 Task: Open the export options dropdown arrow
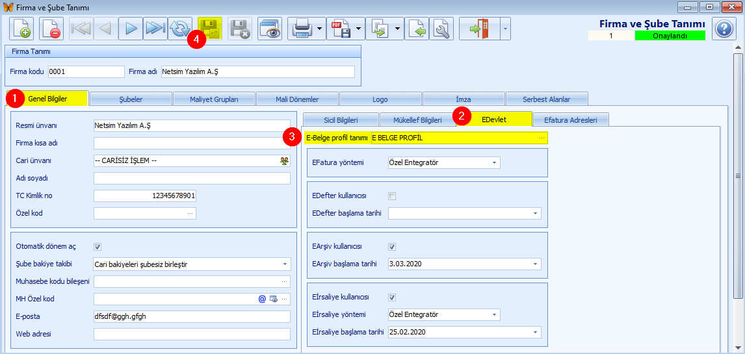click(x=397, y=28)
